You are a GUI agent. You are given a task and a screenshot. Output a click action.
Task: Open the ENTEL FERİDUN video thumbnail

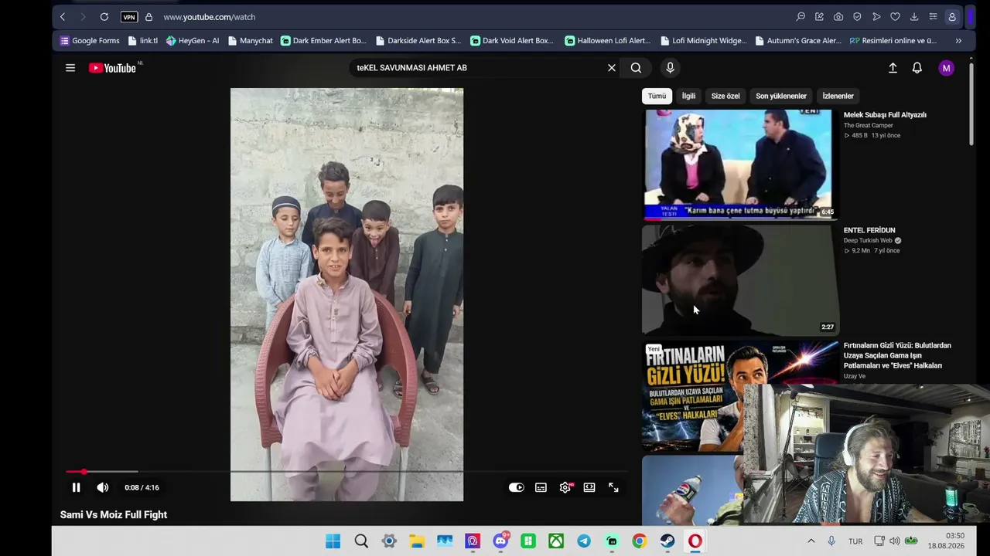point(739,280)
